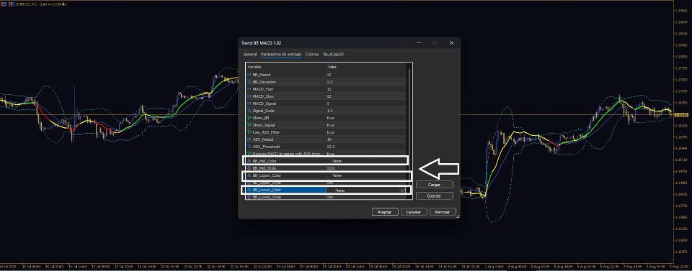
Task: Select the MACD_Signal integer type icon
Action: coord(249,104)
